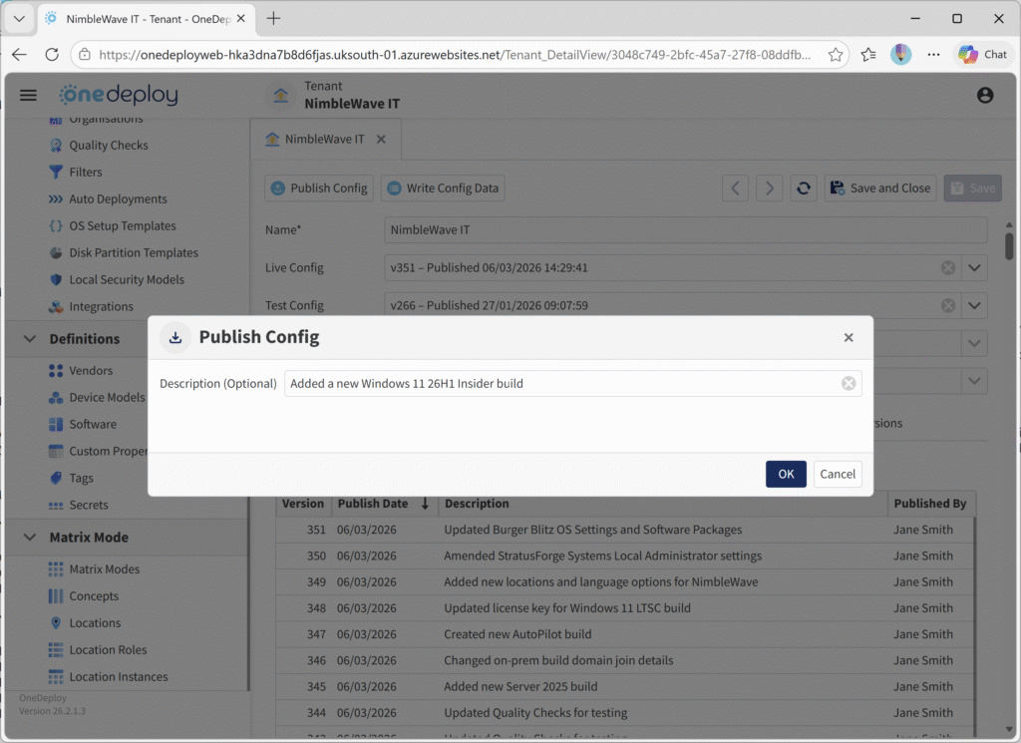
Task: Confirm publishing with the OK button
Action: click(786, 474)
